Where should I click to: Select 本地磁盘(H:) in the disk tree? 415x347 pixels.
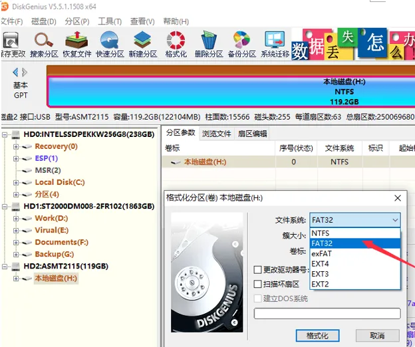coord(56,279)
